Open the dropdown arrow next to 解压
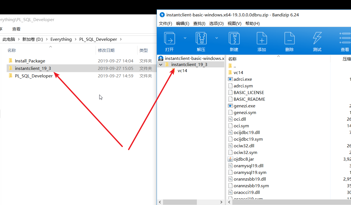 point(217,38)
